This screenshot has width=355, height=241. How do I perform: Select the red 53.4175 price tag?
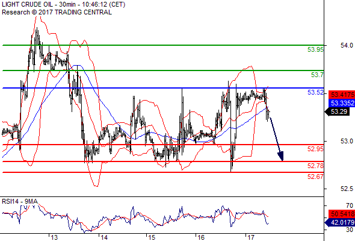[x=342, y=95]
